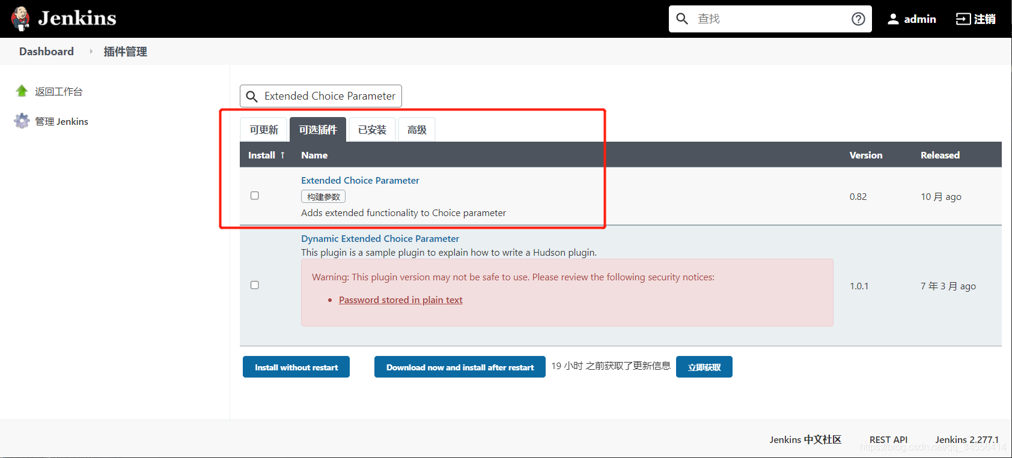Open REST API footer link
1012x458 pixels.
pyautogui.click(x=888, y=439)
